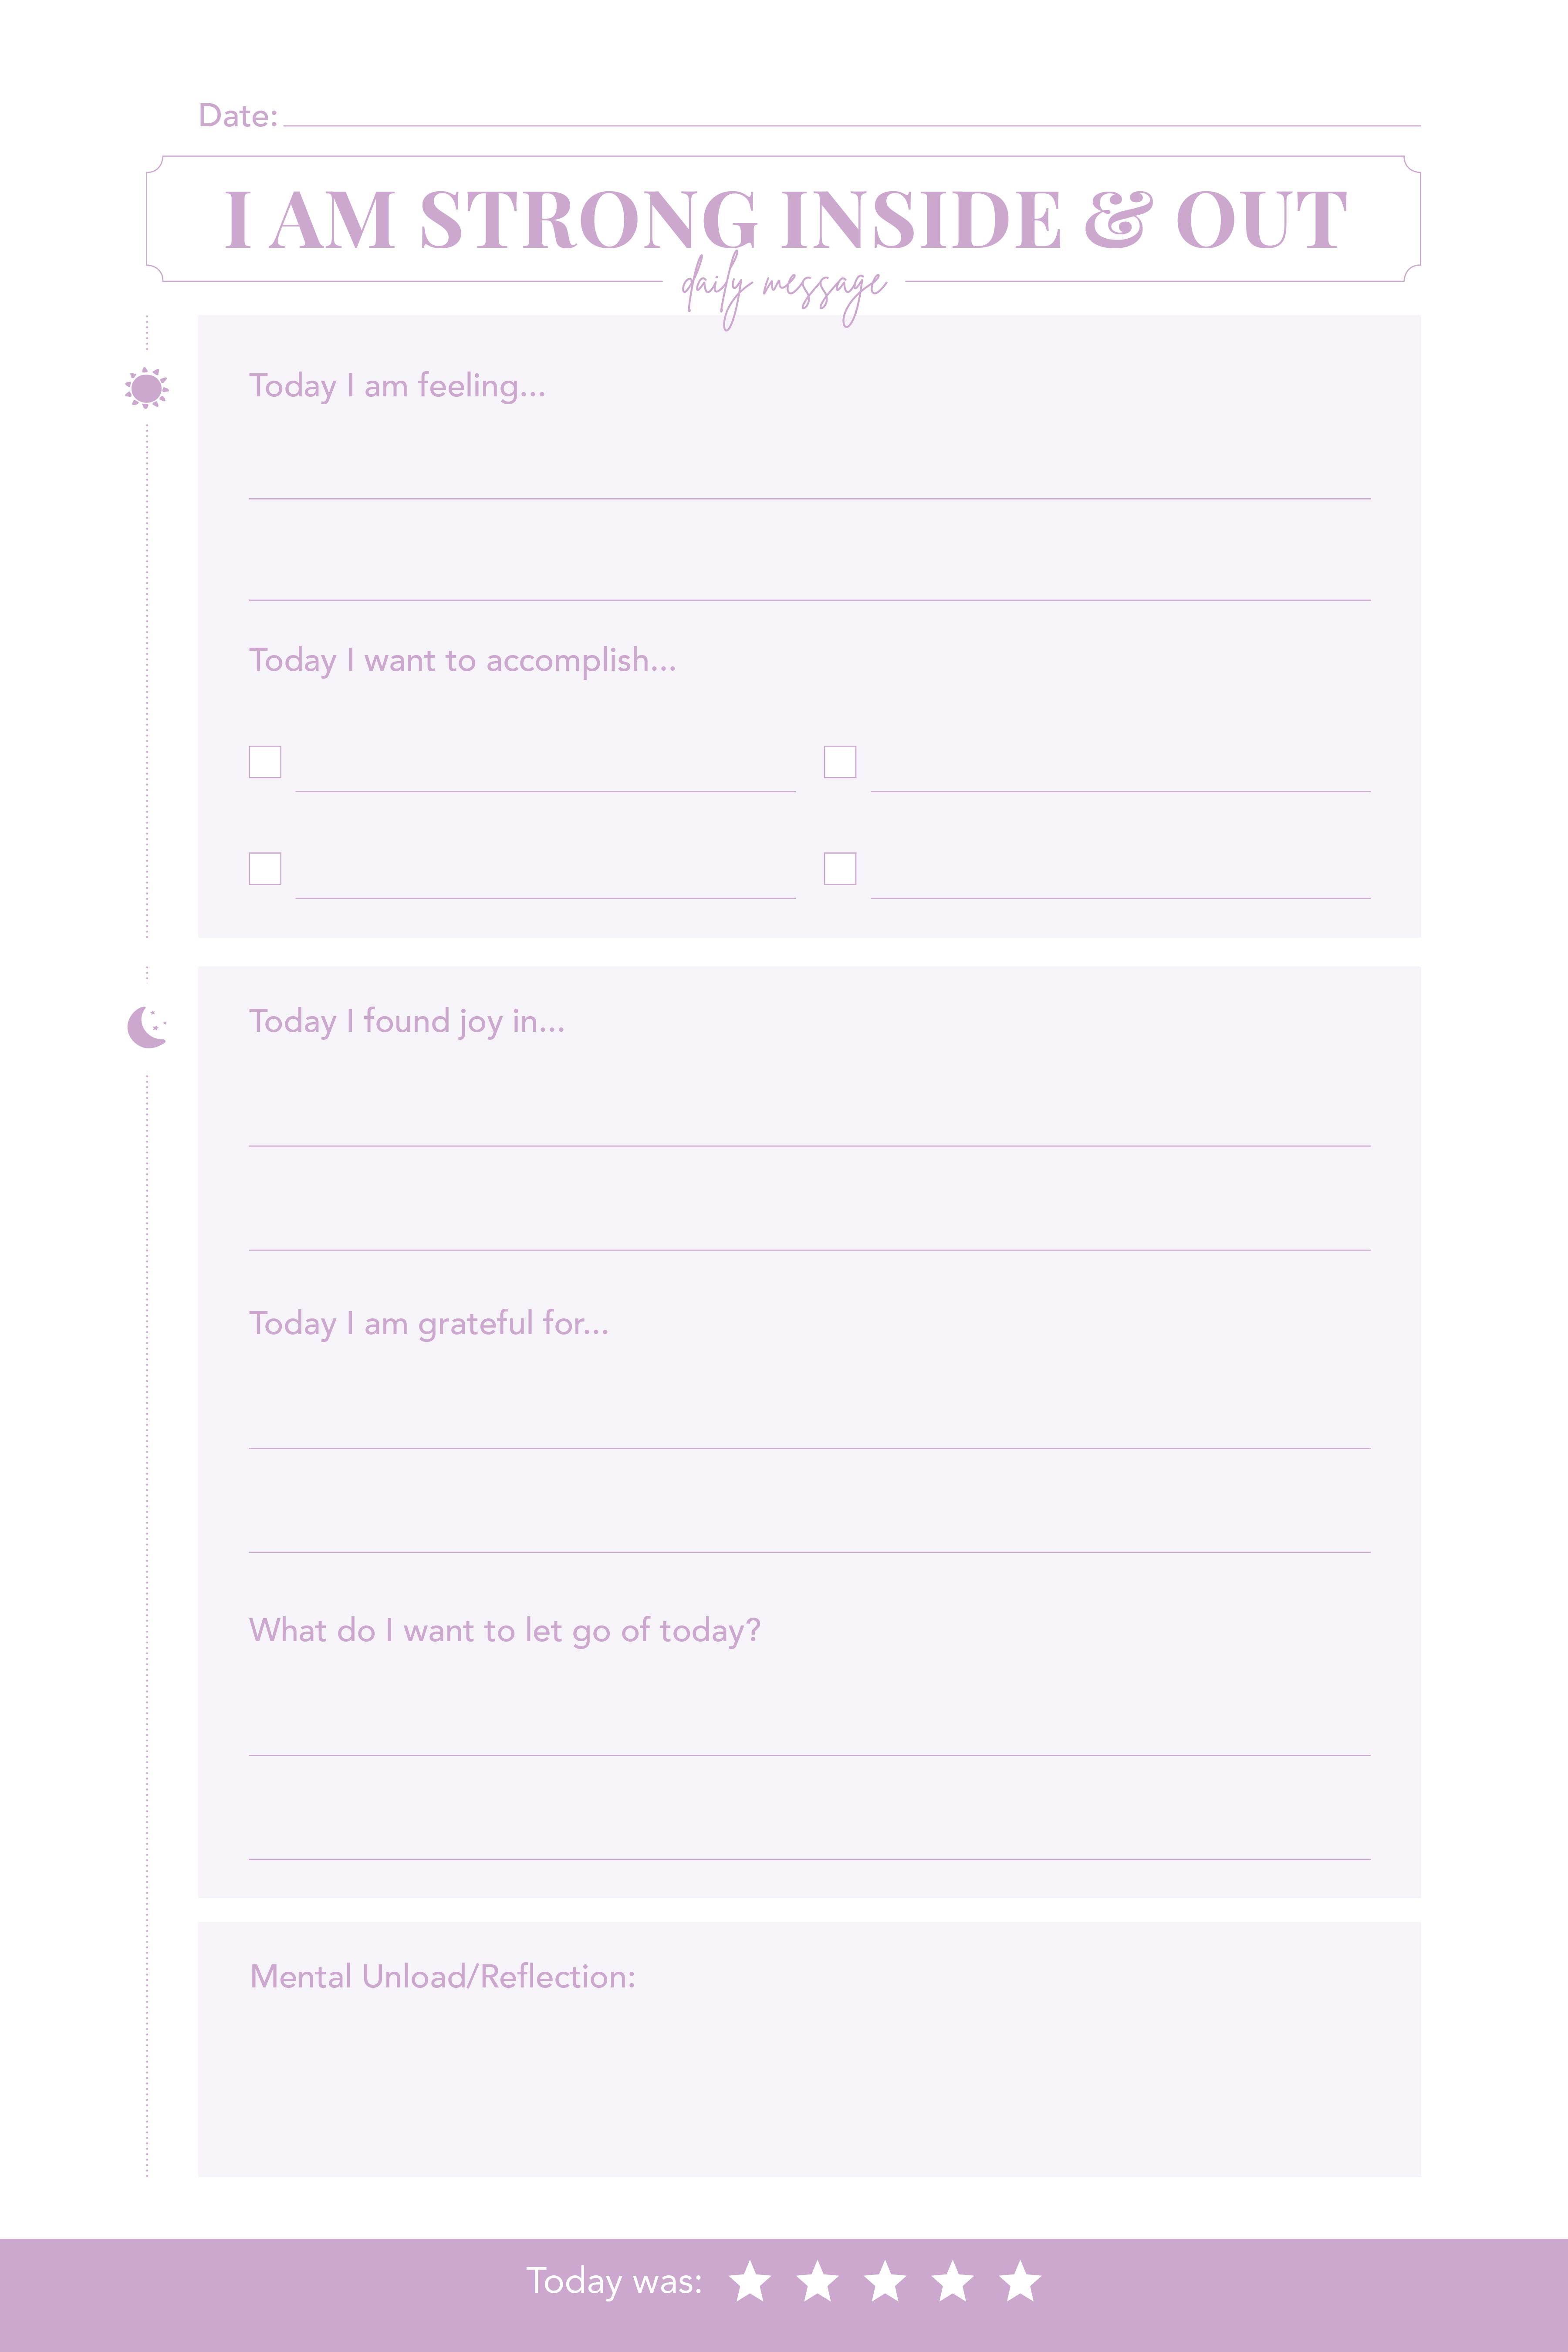Select the third star rating
1568x2352 pixels.
point(885,2281)
